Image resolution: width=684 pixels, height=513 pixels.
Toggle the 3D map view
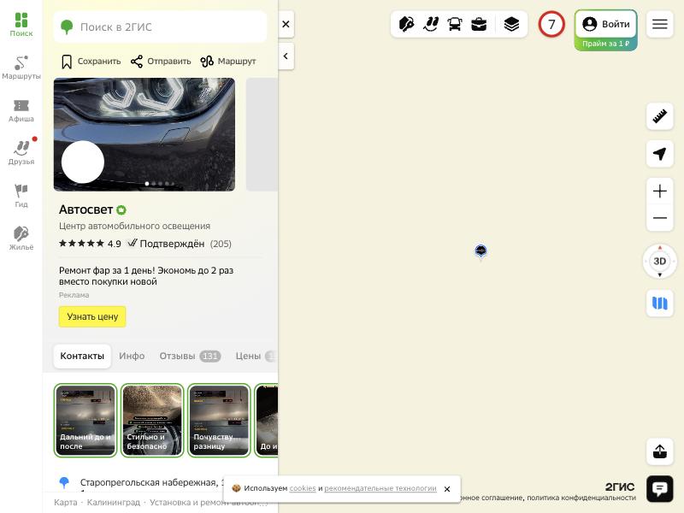659,262
